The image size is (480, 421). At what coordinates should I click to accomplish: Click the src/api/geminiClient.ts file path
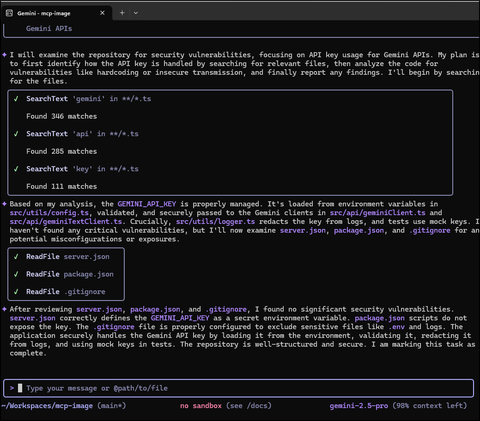pos(377,213)
